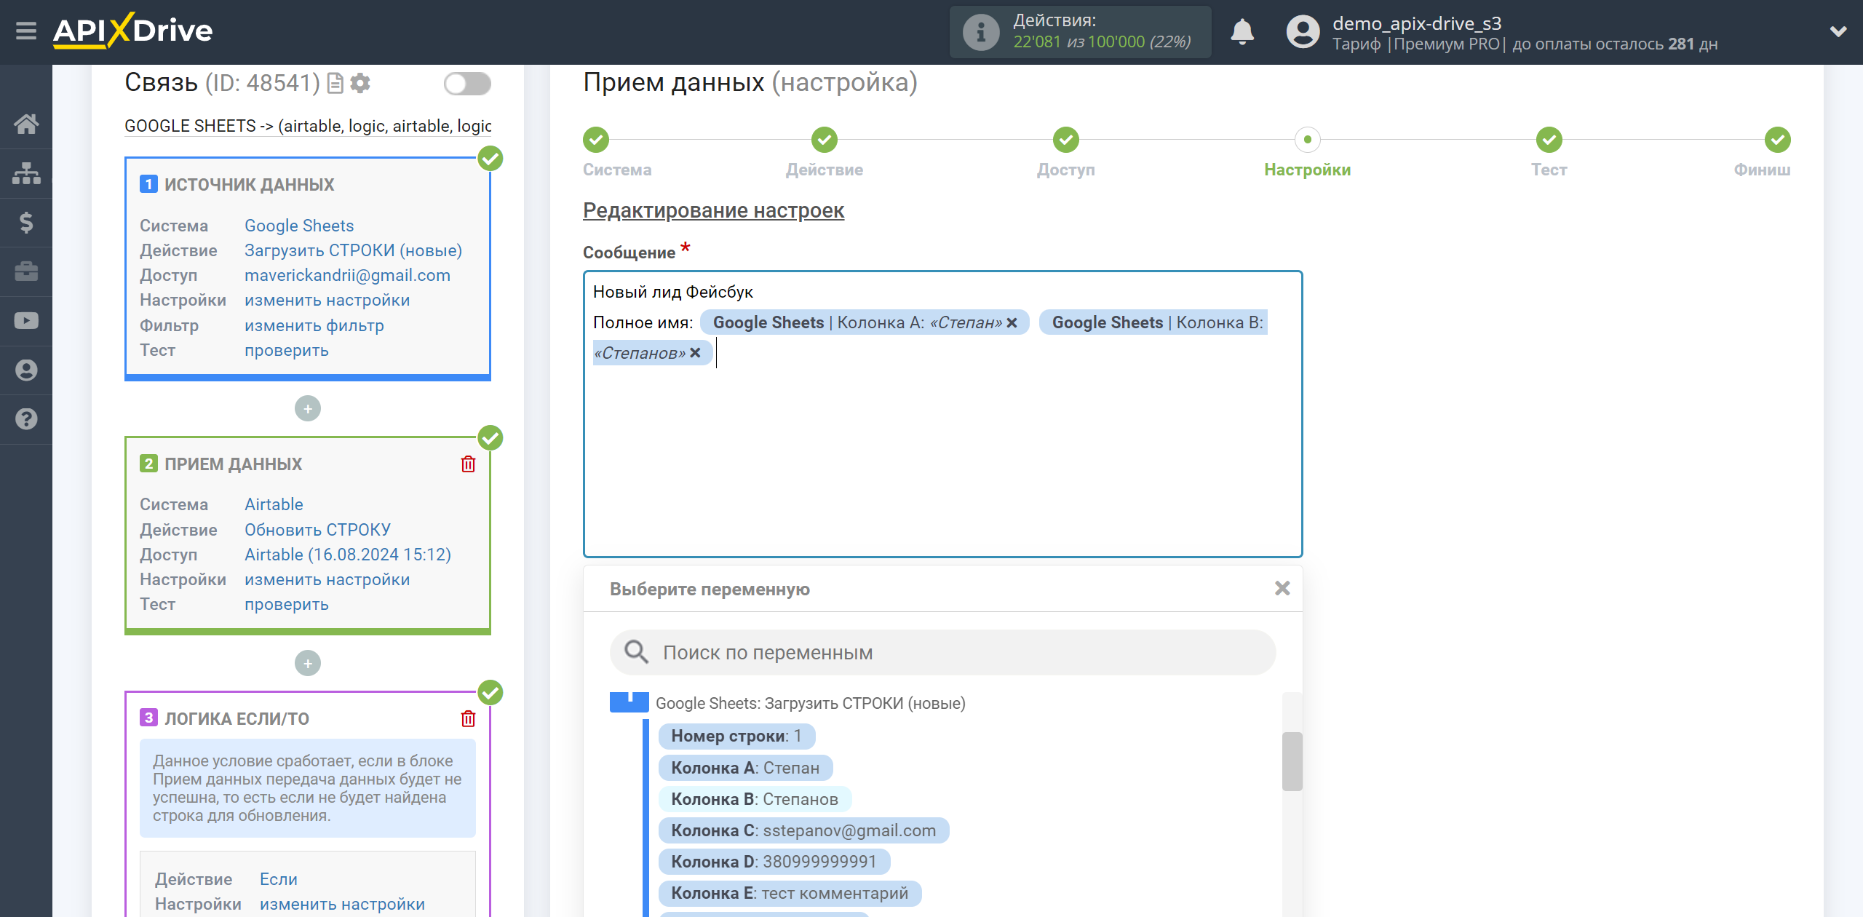The width and height of the screenshot is (1863, 917).
Task: Click the user avatar icon
Action: coord(1303,32)
